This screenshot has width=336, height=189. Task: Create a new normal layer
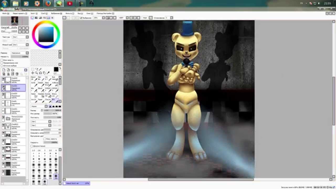coord(4,70)
